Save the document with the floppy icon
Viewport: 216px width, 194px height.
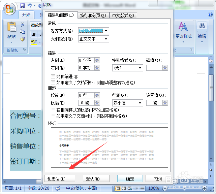tap(22, 6)
